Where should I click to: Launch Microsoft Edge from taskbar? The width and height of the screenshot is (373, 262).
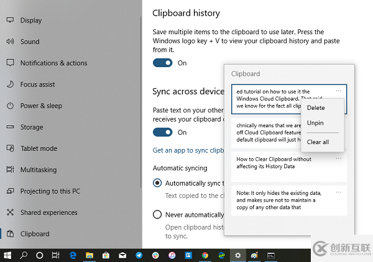click(x=73, y=256)
